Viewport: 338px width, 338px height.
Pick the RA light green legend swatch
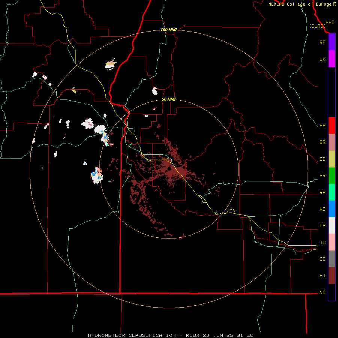(x=332, y=192)
